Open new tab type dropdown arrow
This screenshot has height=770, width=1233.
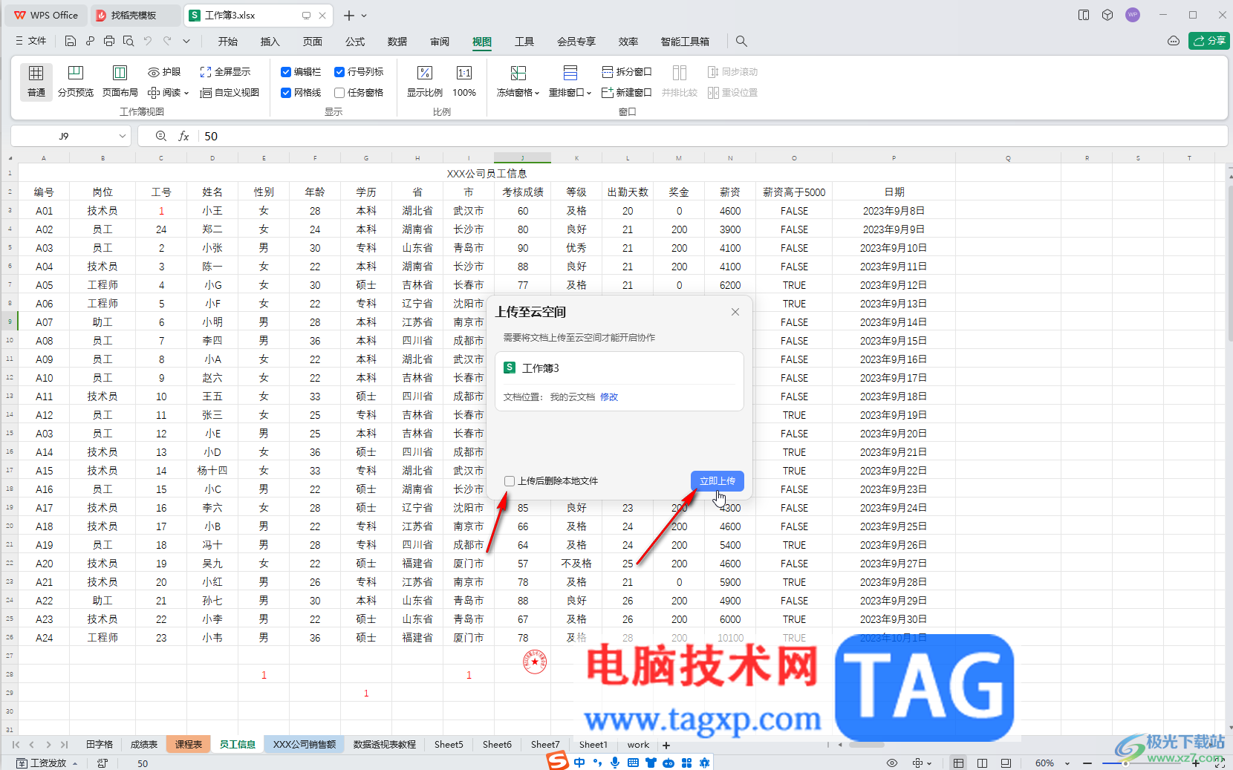pyautogui.click(x=364, y=15)
